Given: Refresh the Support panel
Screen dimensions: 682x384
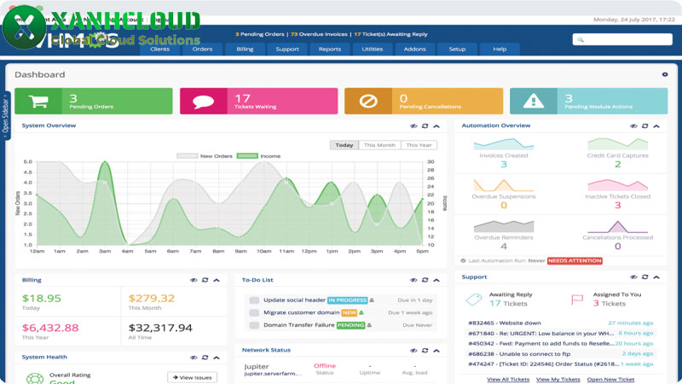Looking at the screenshot, I should (645, 276).
